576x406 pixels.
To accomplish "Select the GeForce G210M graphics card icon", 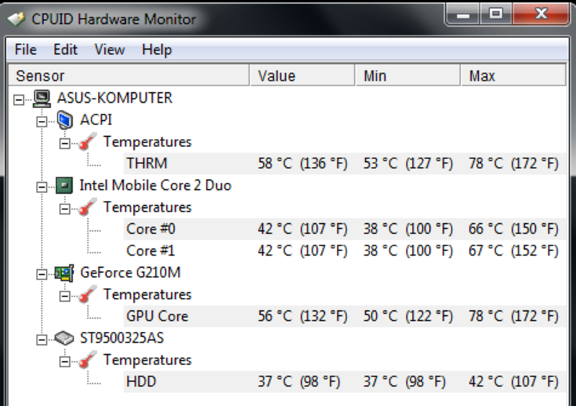I will coord(64,273).
